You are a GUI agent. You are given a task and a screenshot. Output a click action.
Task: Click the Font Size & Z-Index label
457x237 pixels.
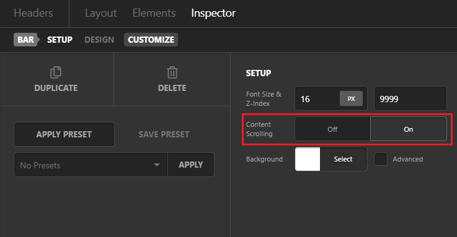[264, 98]
